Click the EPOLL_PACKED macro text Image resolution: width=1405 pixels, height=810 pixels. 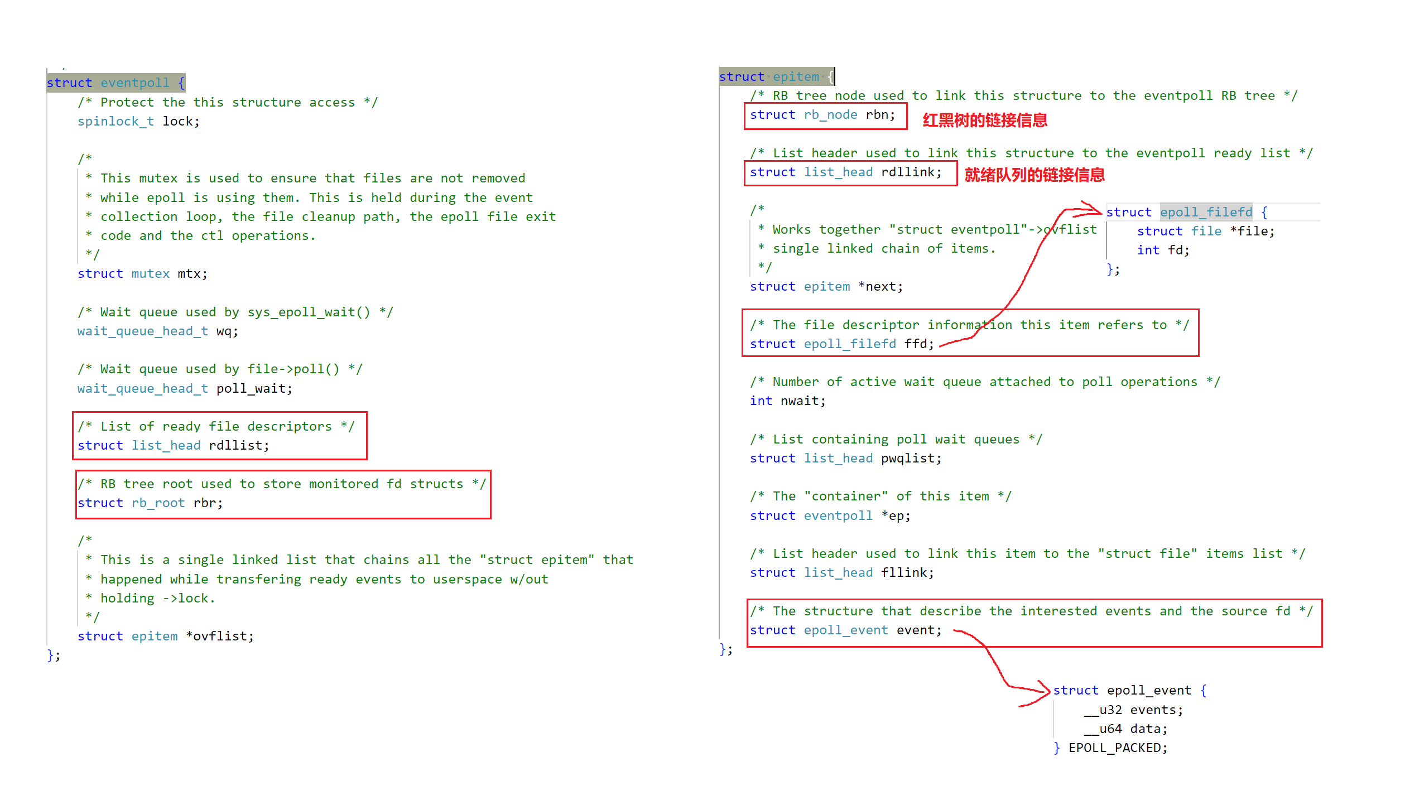point(1114,748)
